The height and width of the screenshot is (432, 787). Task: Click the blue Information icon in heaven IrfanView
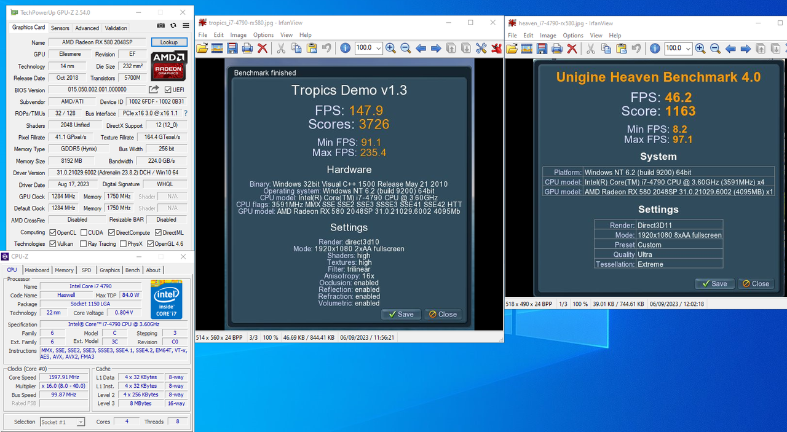coord(655,48)
